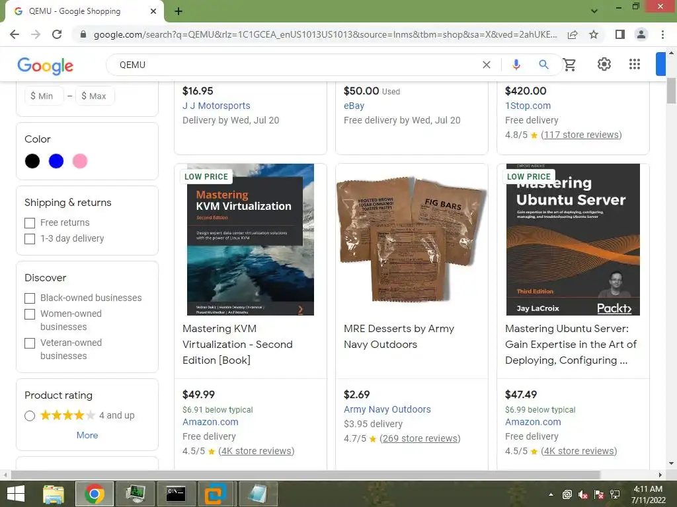The height and width of the screenshot is (507, 677).
Task: Open the 1Stop.com seller link
Action: point(528,106)
